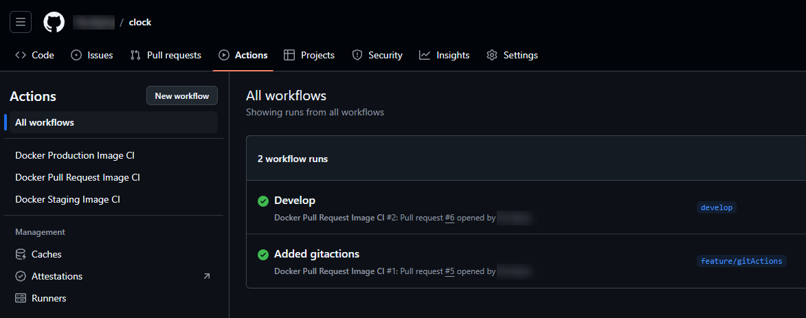Click blurred author name on #5 run

click(x=515, y=271)
